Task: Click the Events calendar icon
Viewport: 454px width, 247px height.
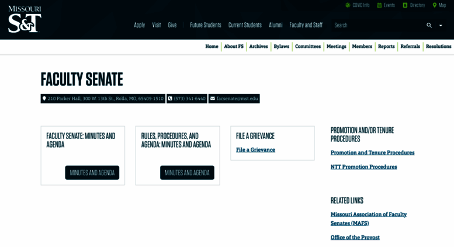Action: (379, 5)
